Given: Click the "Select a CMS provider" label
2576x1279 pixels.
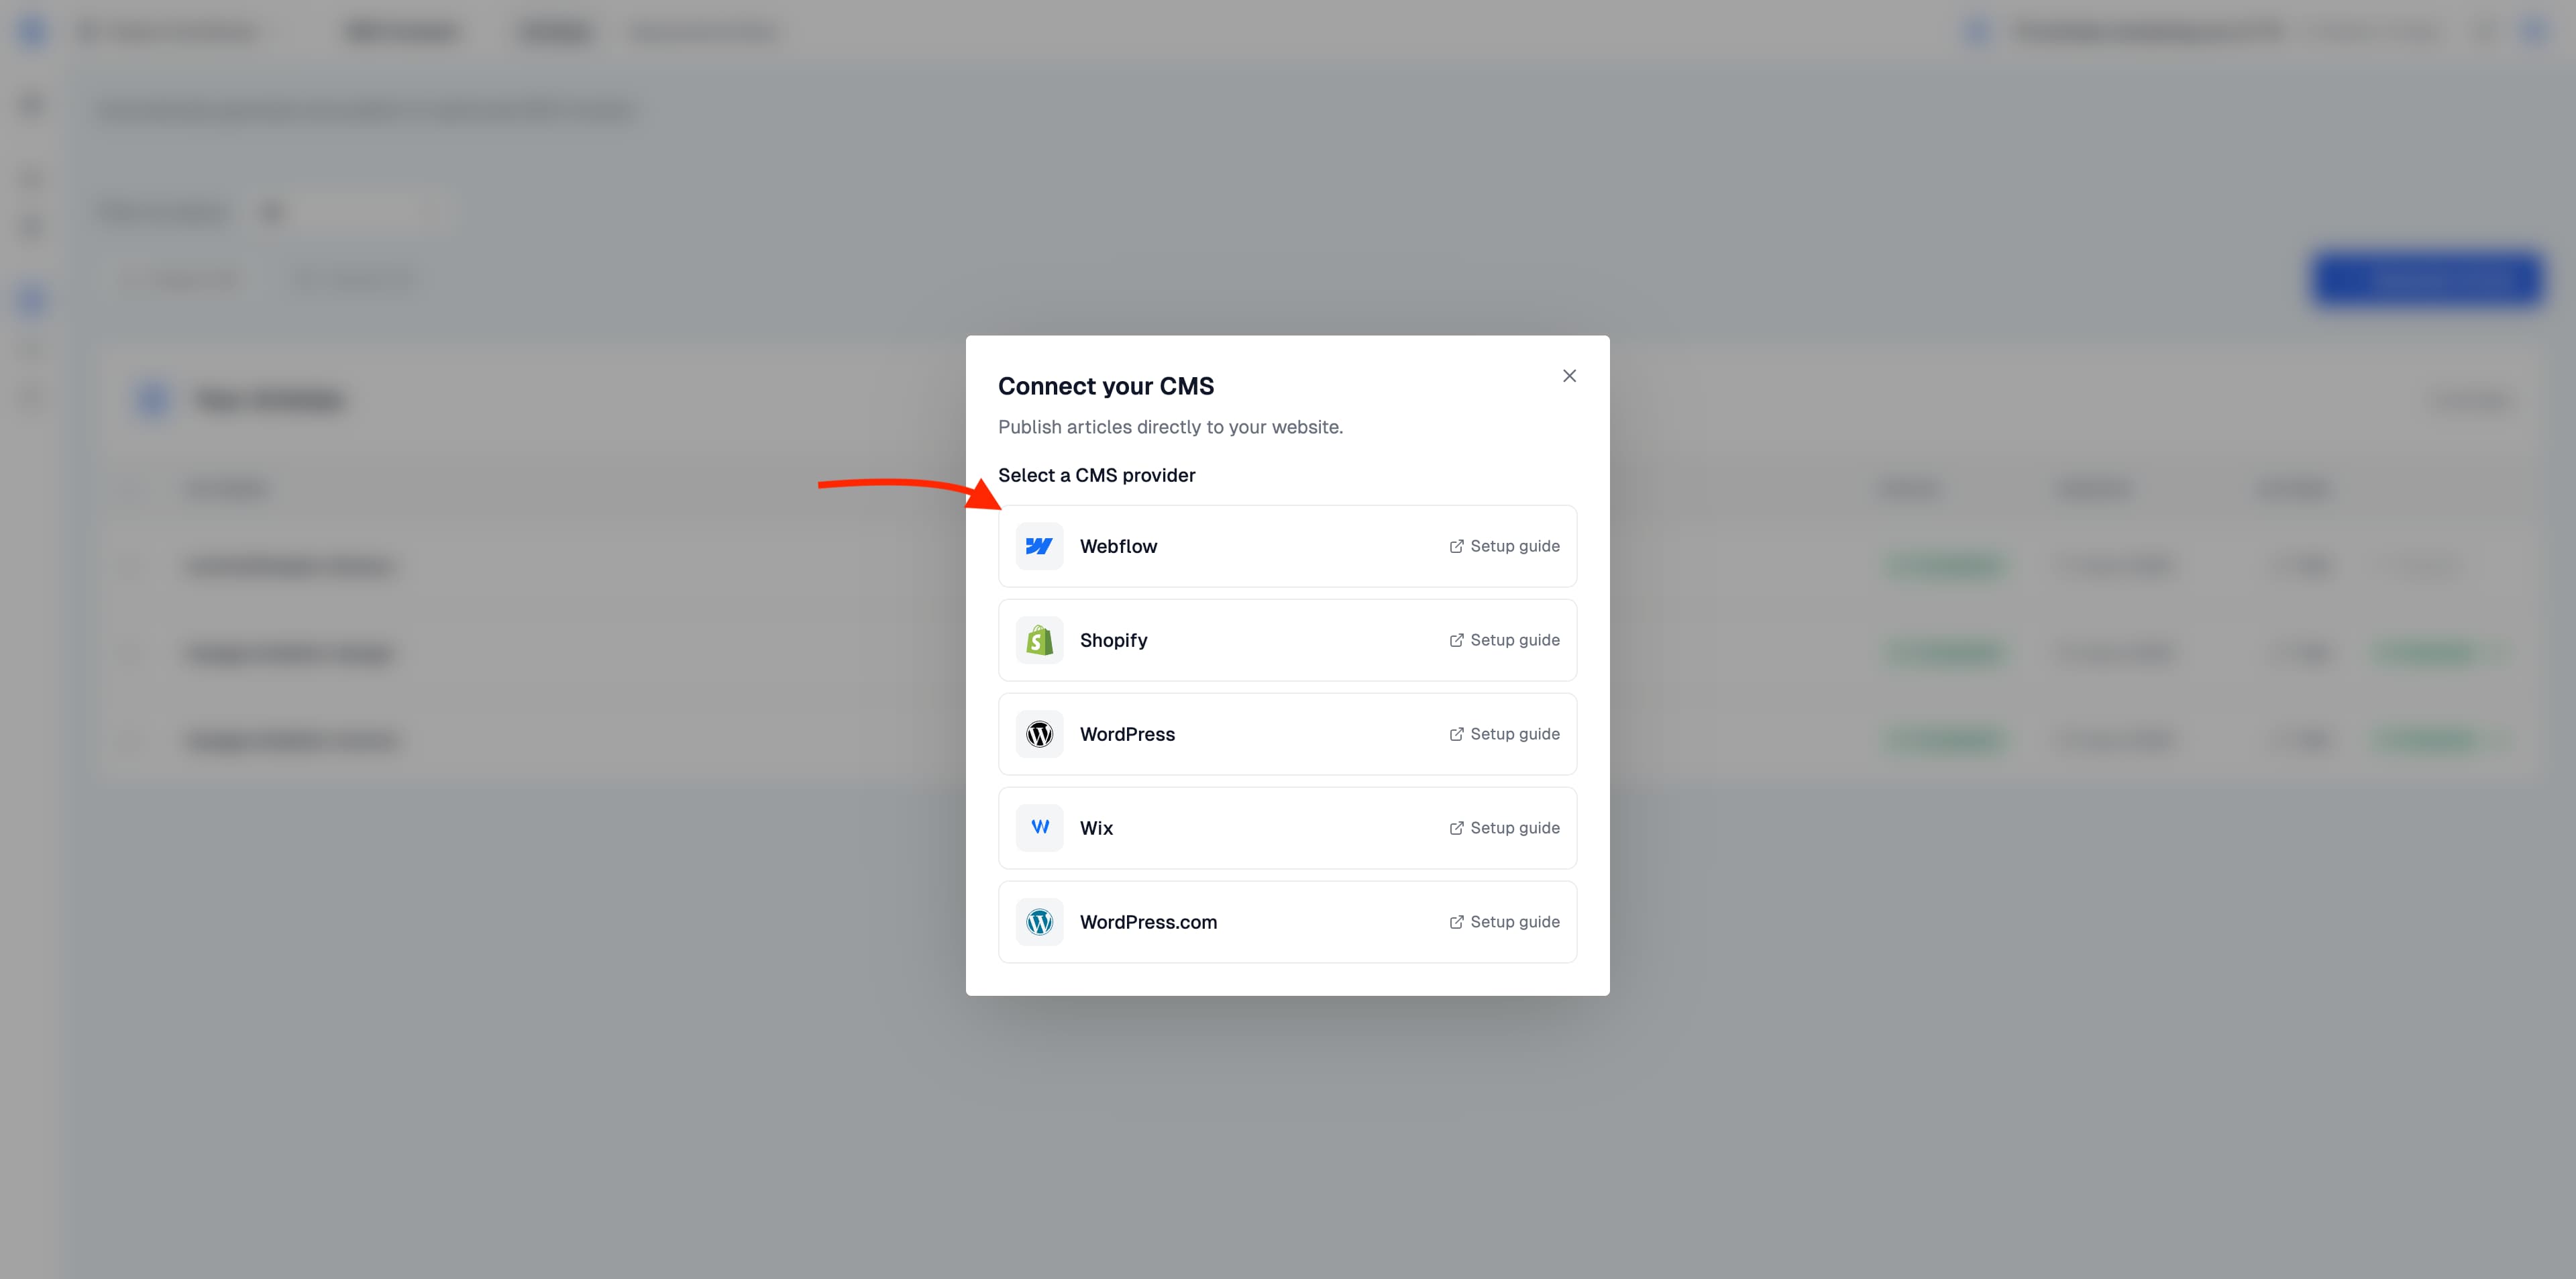Looking at the screenshot, I should click(x=1096, y=475).
